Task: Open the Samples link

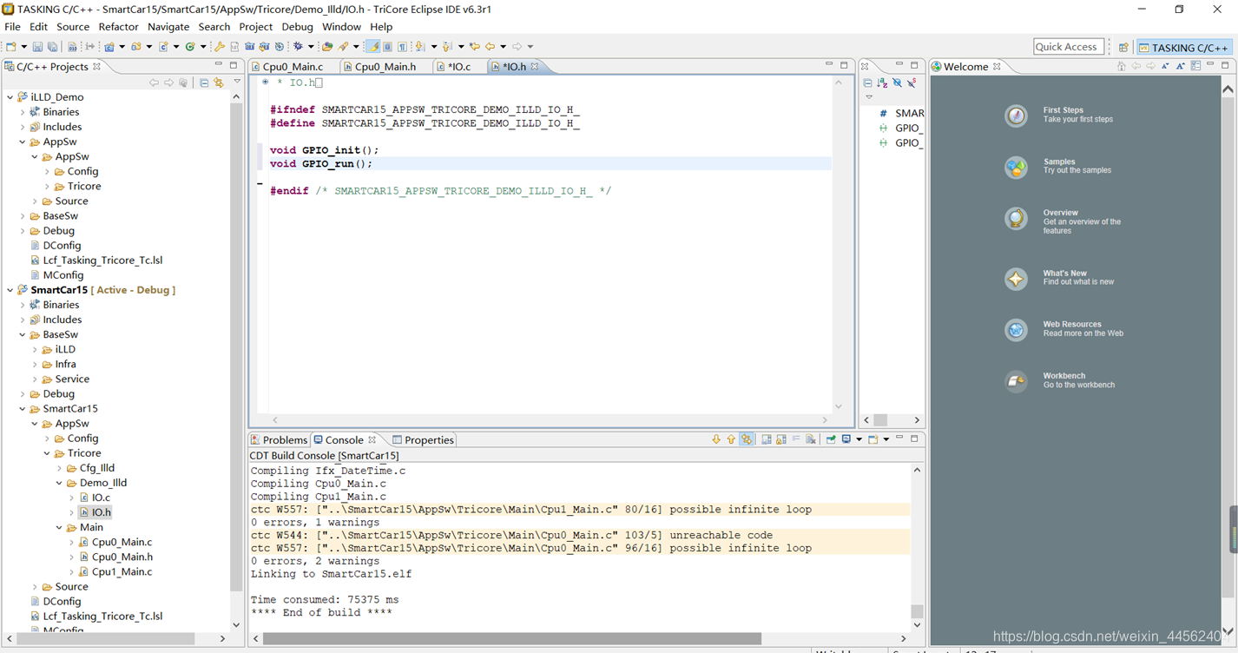Action: click(x=1059, y=162)
